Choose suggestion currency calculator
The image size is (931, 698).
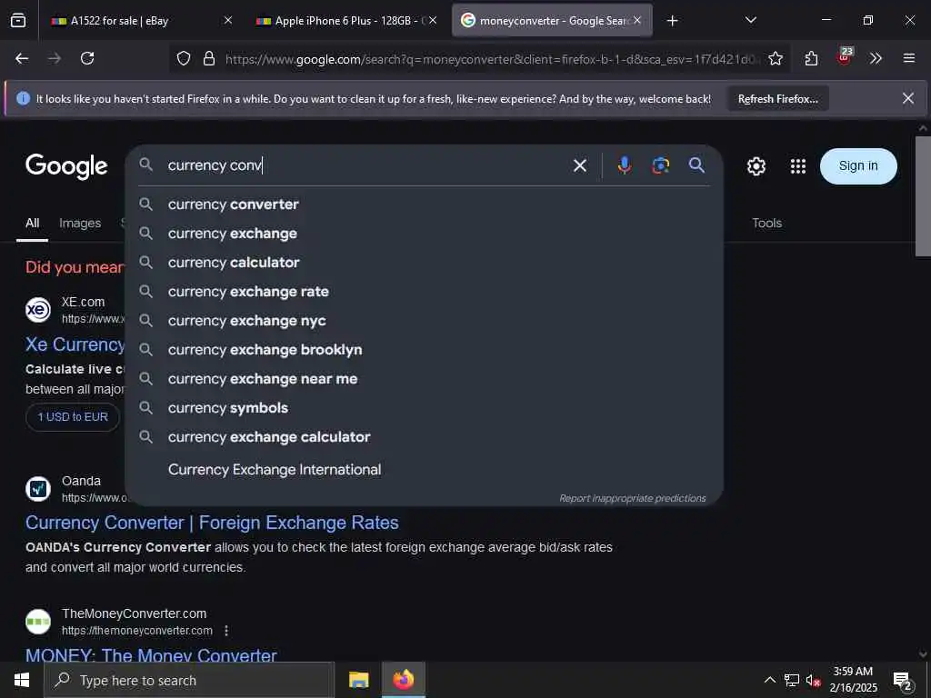pyautogui.click(x=424, y=263)
